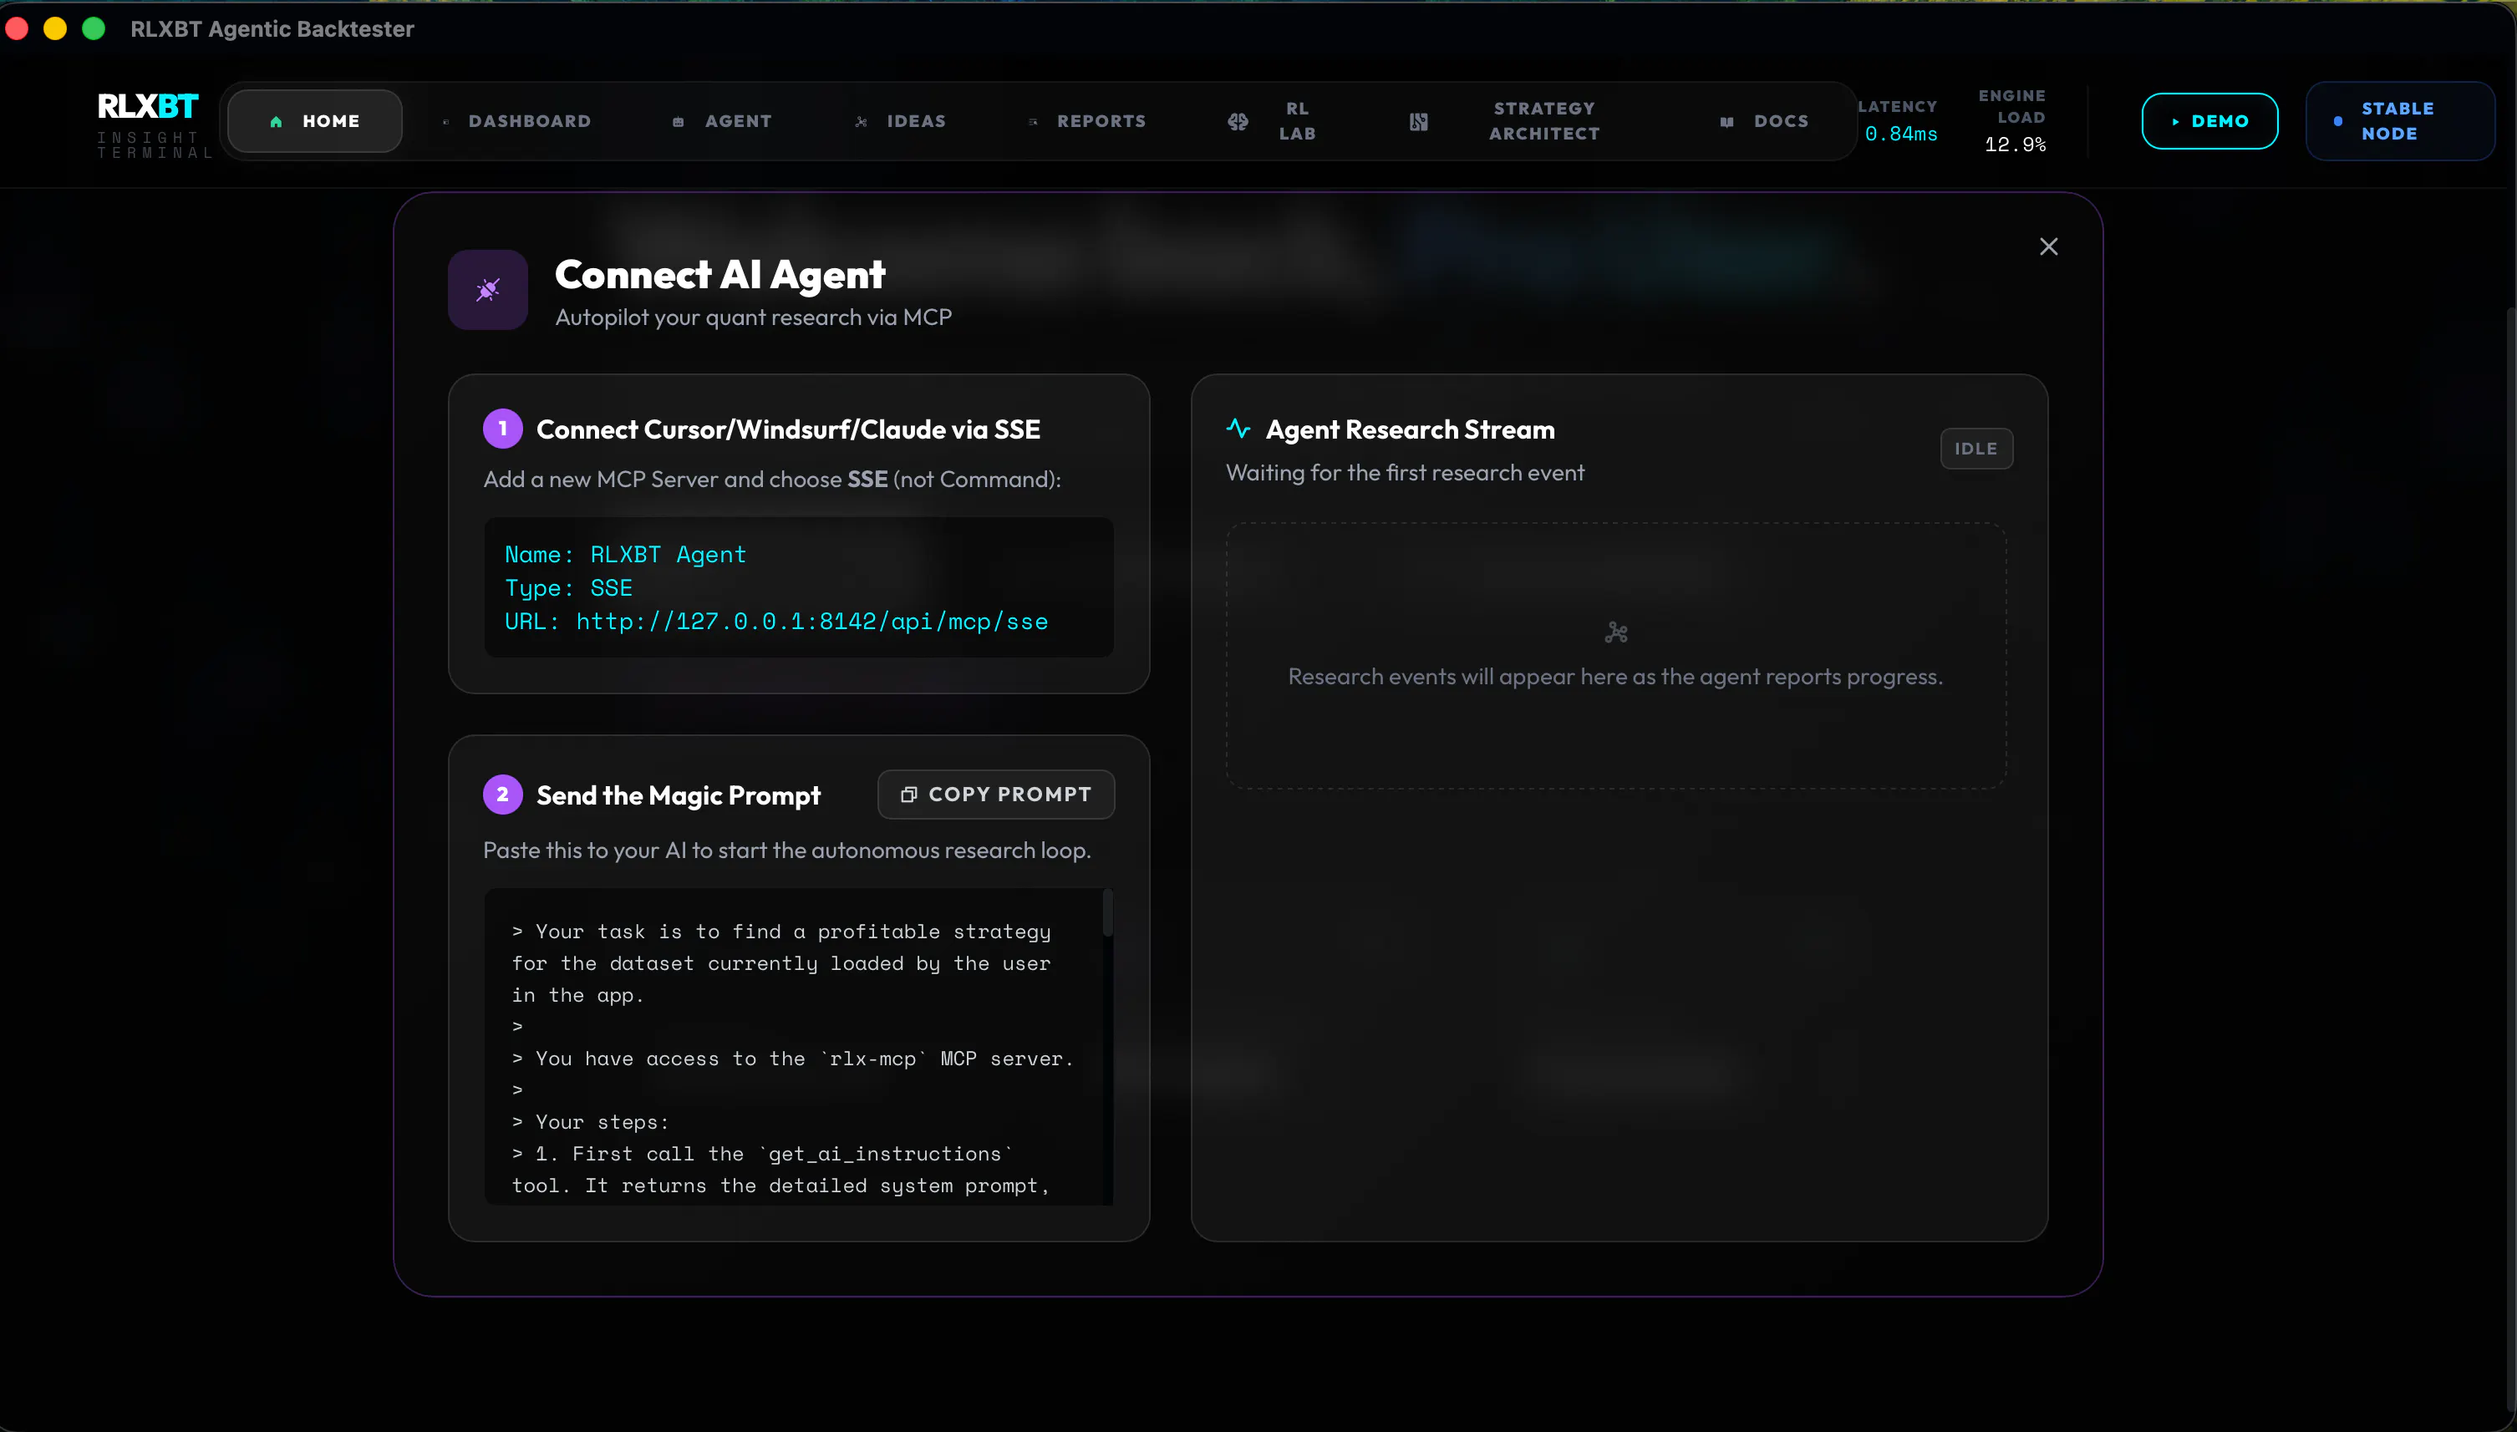The image size is (2517, 1432).
Task: Click the Reports tab's small icon
Action: coord(1033,122)
